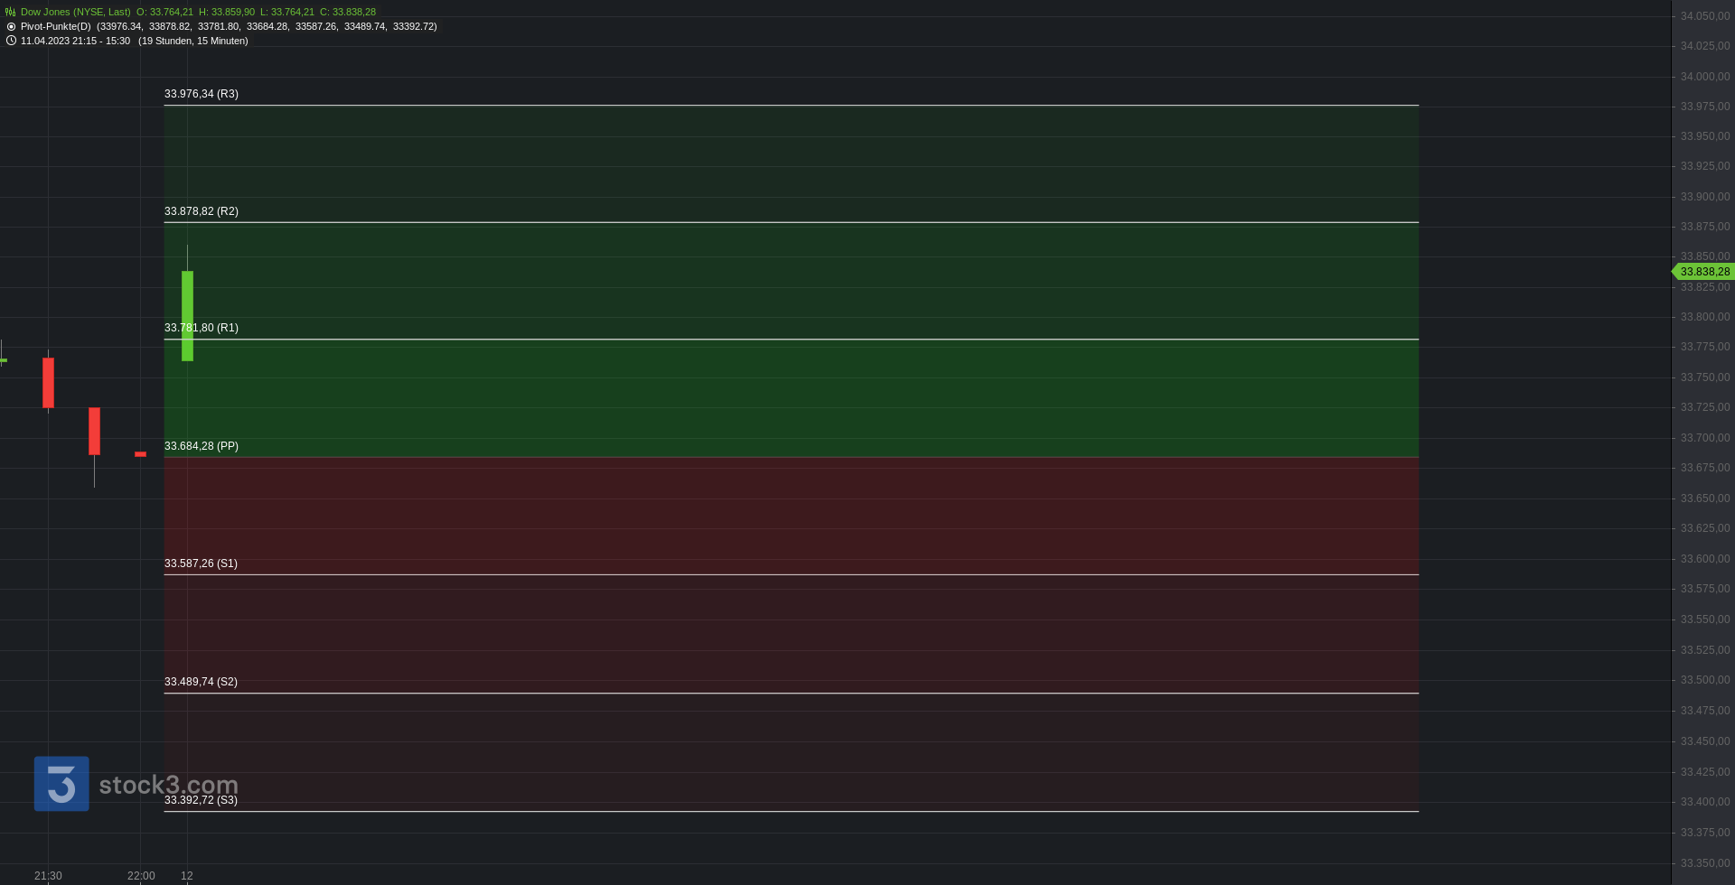
Task: Click the 22:00 time axis marker
Action: 141,876
